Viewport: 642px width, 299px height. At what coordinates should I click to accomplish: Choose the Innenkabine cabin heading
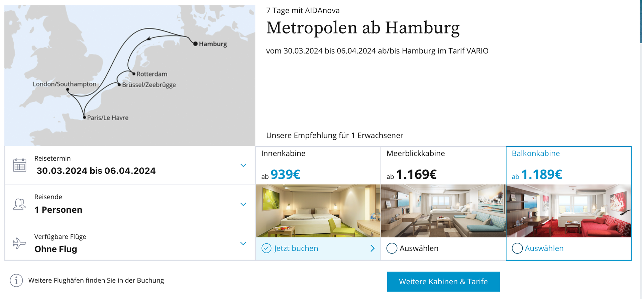click(283, 153)
